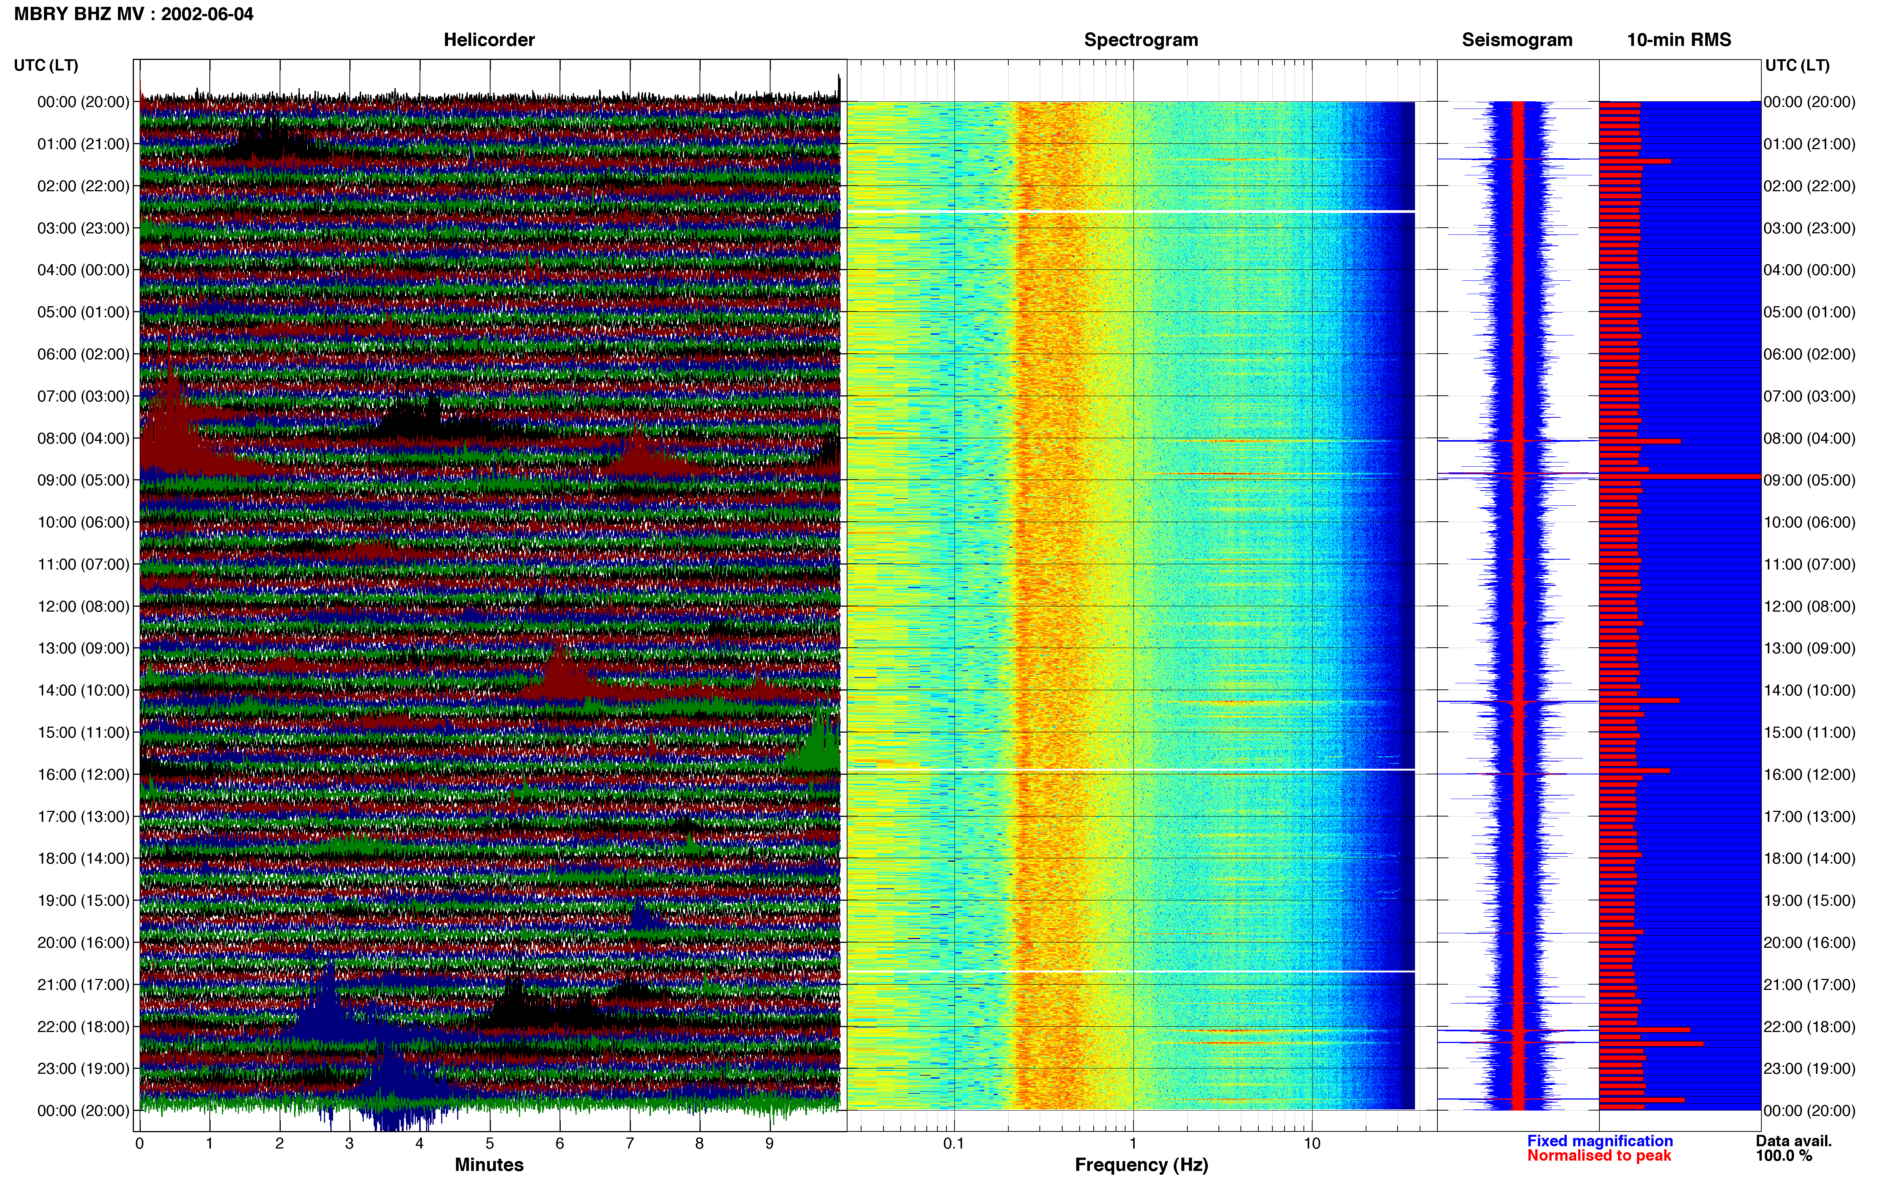The height and width of the screenshot is (1191, 1904).
Task: Click the 'Helicorder' panel heading
Action: tap(489, 39)
